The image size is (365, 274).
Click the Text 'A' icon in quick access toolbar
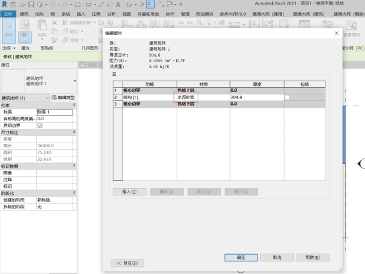[118, 5]
